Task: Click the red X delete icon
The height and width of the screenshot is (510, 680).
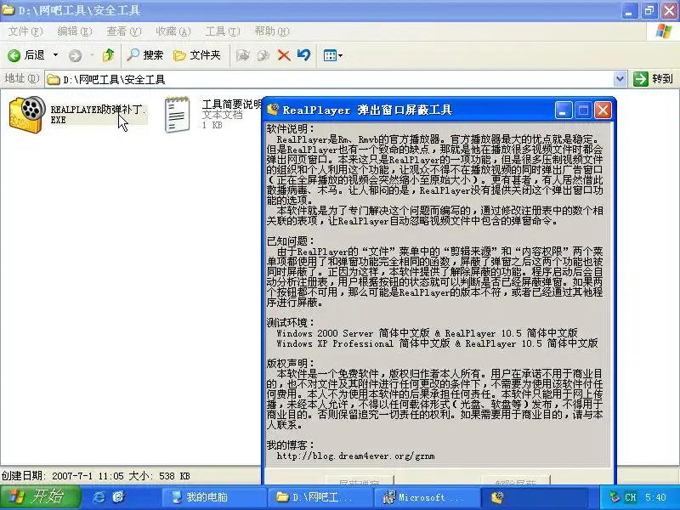Action: [284, 55]
